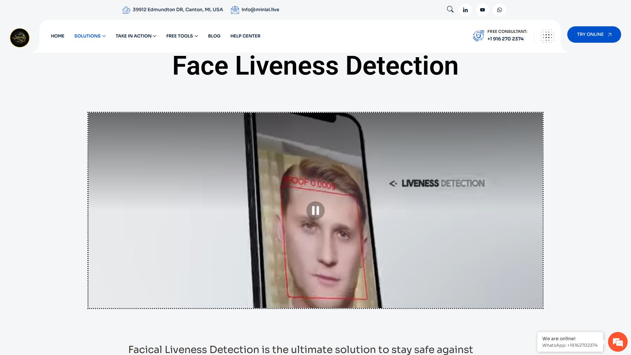Click the consultant headset icon
Viewport: 631px width, 355px height.
479,36
